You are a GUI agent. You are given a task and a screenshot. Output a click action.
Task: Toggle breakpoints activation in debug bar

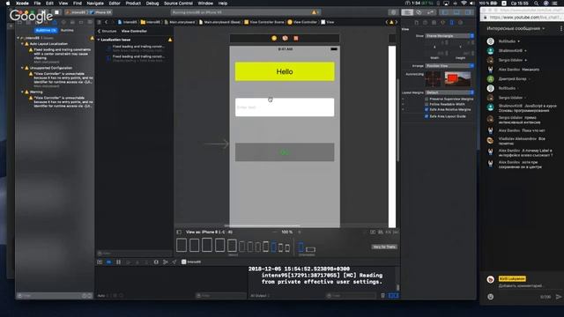[109, 262]
